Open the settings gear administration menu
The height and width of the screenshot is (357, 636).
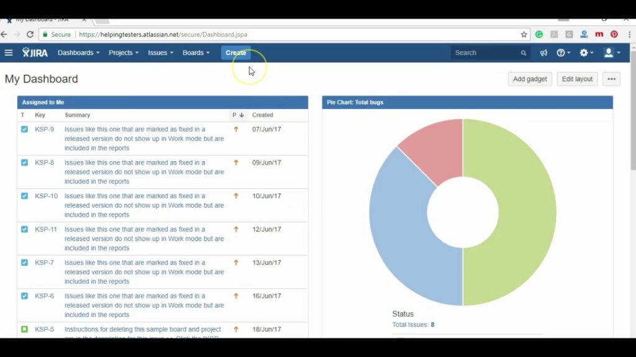click(586, 53)
